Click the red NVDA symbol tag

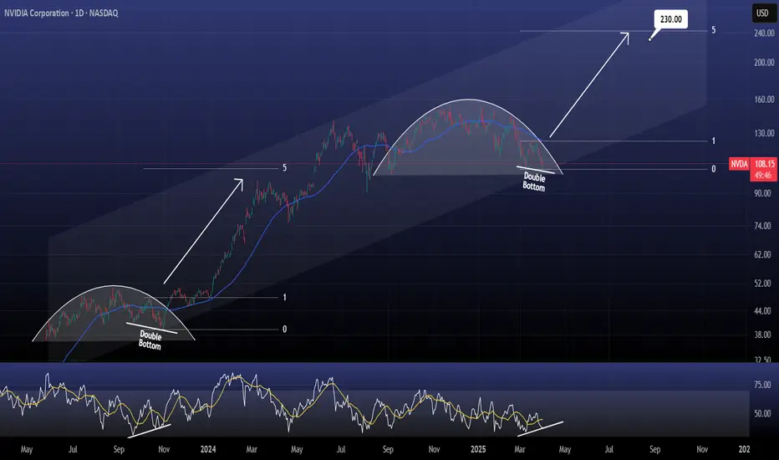click(x=739, y=164)
